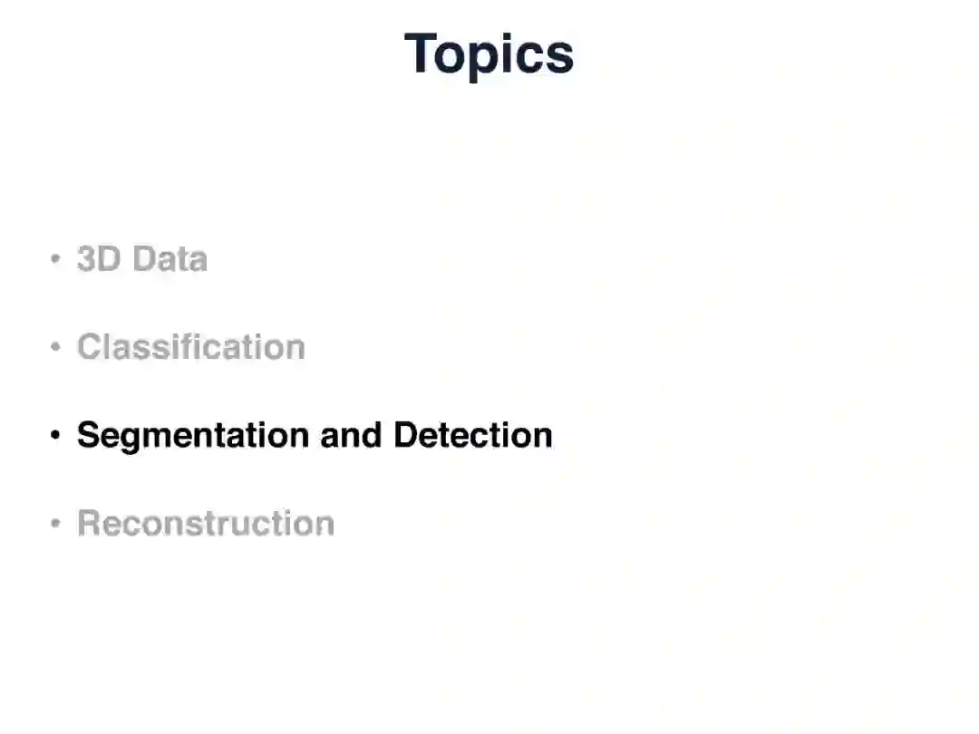Click the capital "D" starting "Detection"
This screenshot has height=734, width=979.
403,436
